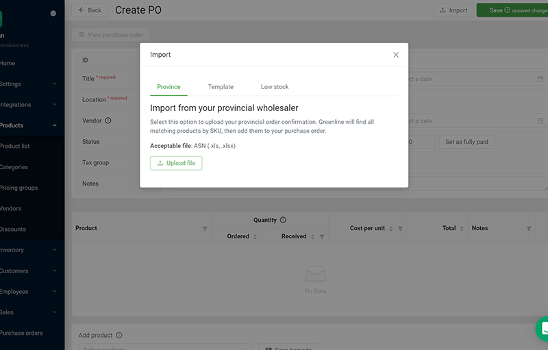Click the Notes text area
Screen dimensions: 548x350
pyautogui.click(x=358, y=184)
